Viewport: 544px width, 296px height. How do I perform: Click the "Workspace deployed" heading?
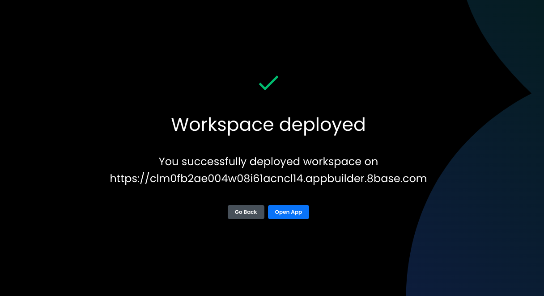[x=268, y=124]
